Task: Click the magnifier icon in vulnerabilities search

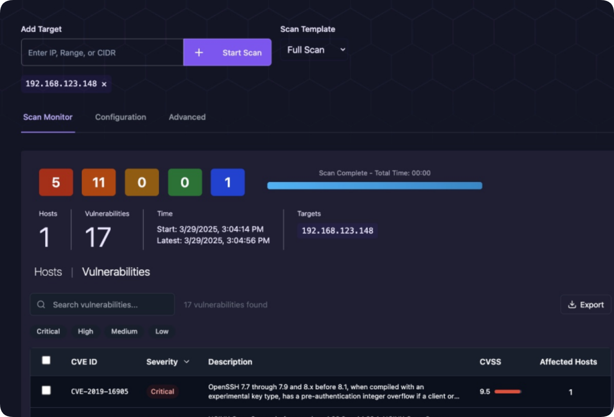Action: 41,304
